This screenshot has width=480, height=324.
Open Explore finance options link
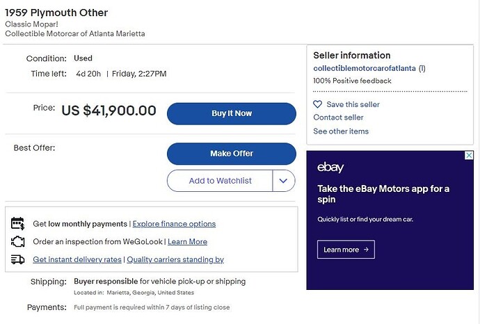point(174,224)
